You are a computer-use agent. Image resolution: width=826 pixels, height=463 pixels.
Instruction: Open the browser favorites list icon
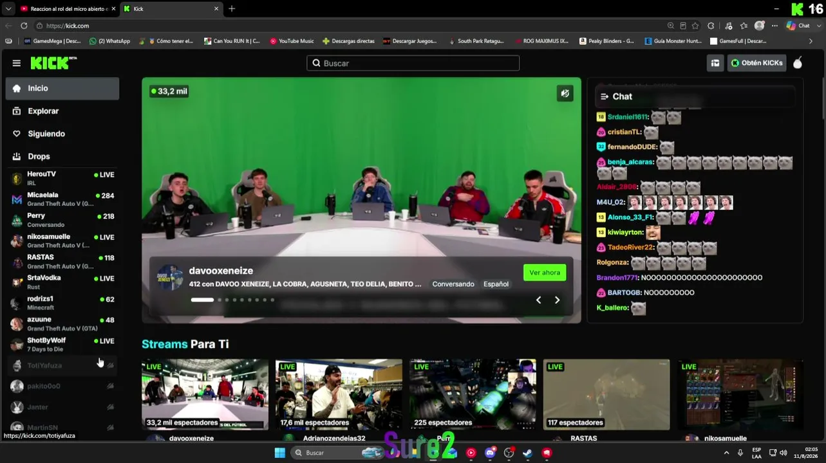[x=744, y=26]
